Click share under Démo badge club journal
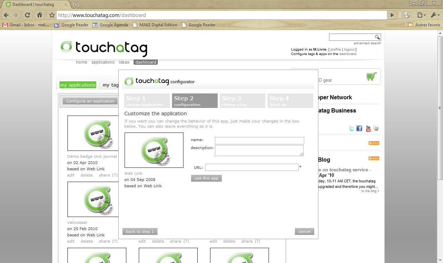This screenshot has width=443, height=263. pyautogui.click(x=105, y=175)
